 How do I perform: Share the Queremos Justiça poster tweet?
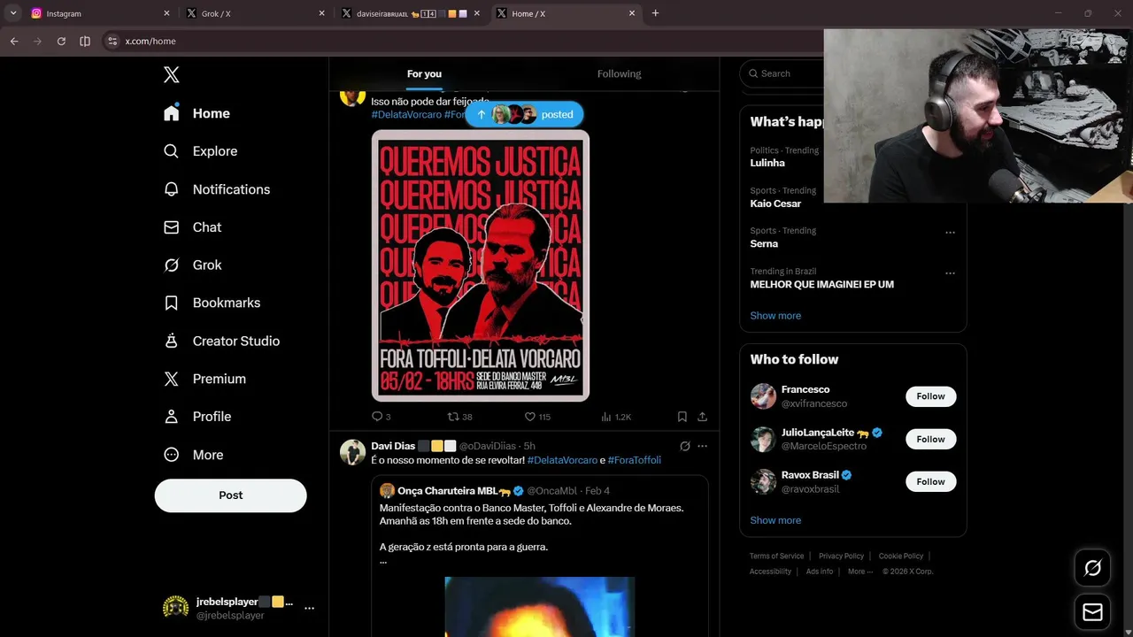(702, 417)
